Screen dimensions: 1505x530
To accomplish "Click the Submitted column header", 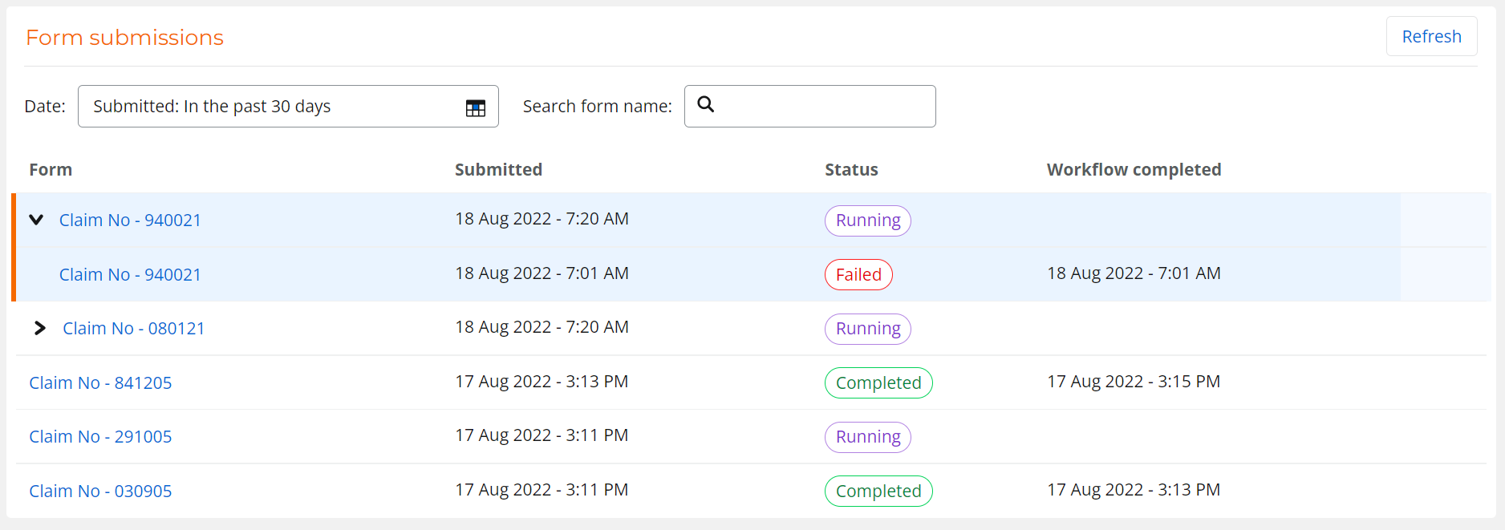I will [x=498, y=169].
